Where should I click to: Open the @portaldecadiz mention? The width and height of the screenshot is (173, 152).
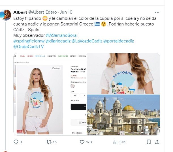tap(119, 41)
